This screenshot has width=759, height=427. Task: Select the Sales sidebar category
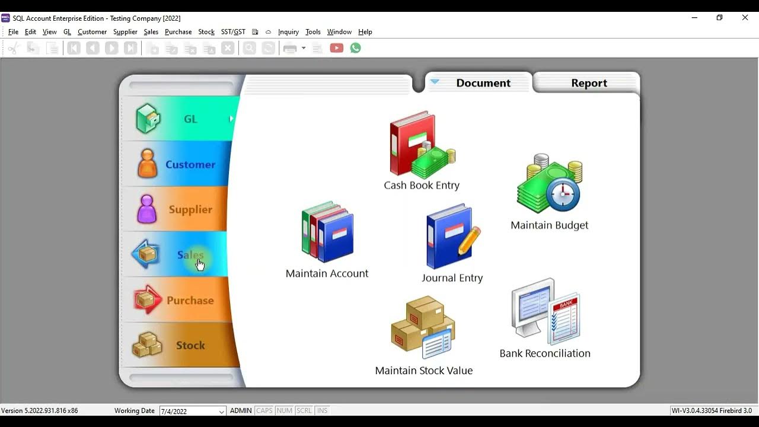pos(176,254)
